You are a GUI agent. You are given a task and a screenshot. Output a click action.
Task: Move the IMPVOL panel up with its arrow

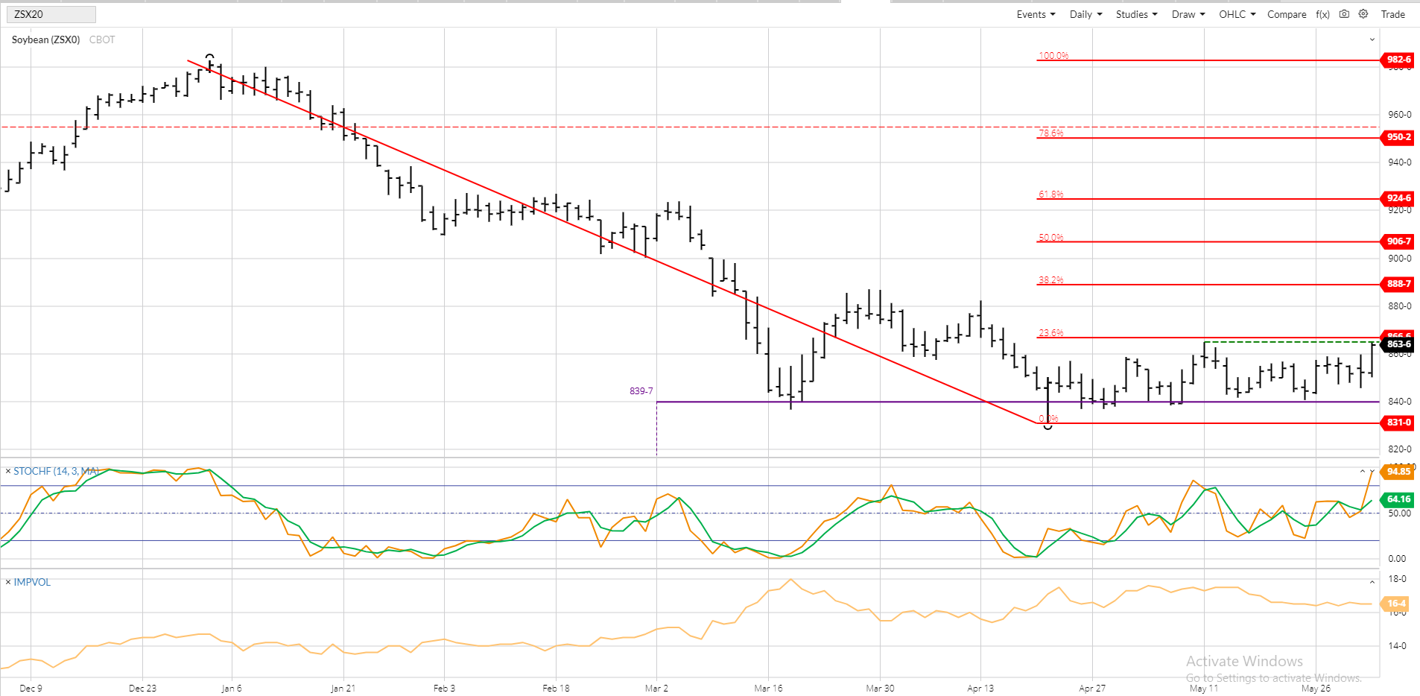1372,582
